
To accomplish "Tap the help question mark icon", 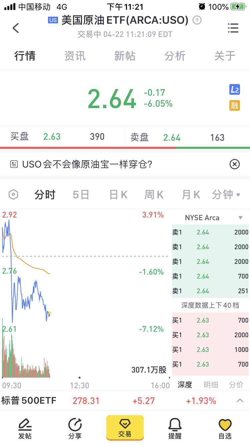I will (197, 20).
